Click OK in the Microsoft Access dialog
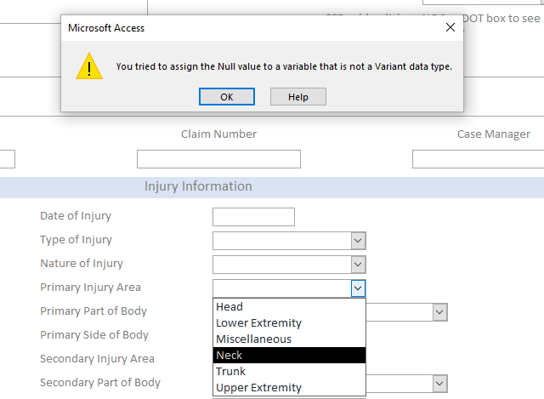This screenshot has height=399, width=544. [227, 96]
